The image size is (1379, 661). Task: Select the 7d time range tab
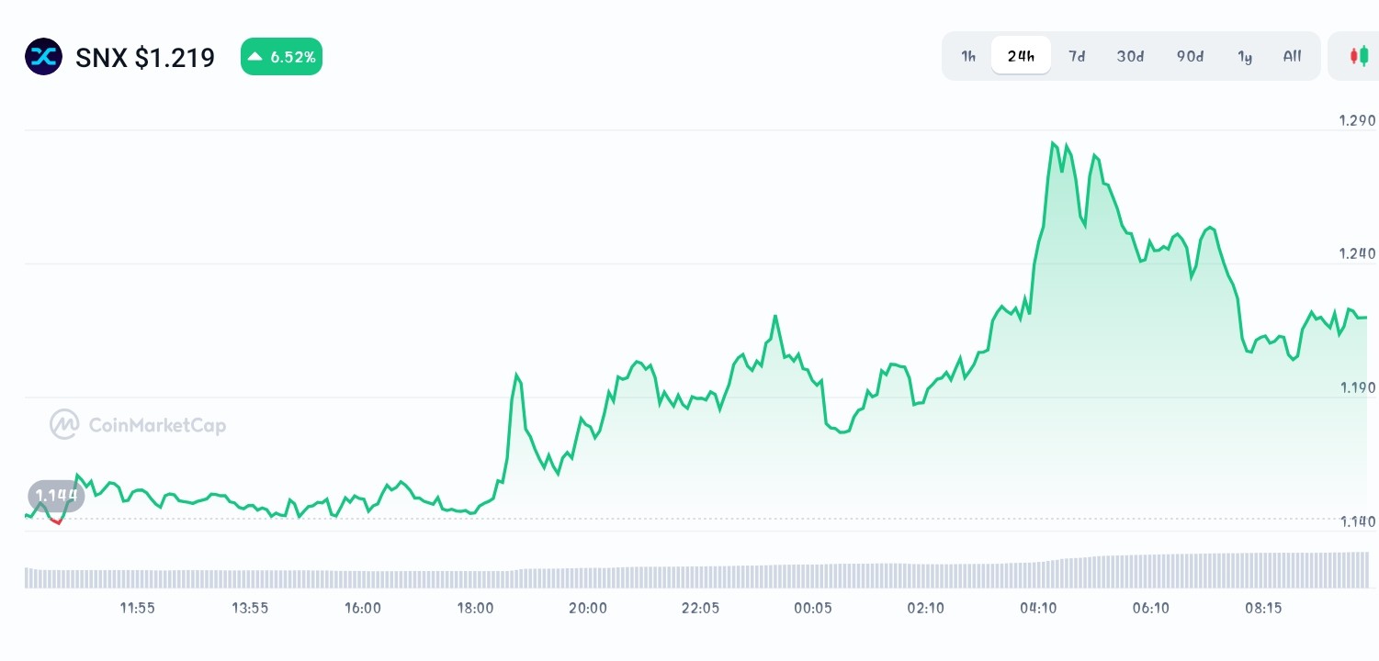pos(1077,56)
